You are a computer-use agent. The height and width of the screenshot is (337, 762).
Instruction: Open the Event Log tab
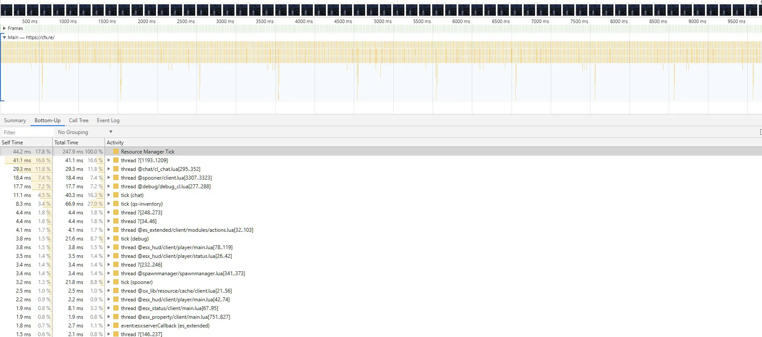108,120
